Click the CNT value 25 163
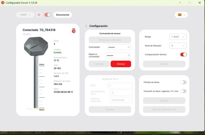This screenshot has height=135, width=205. pos(57,68)
